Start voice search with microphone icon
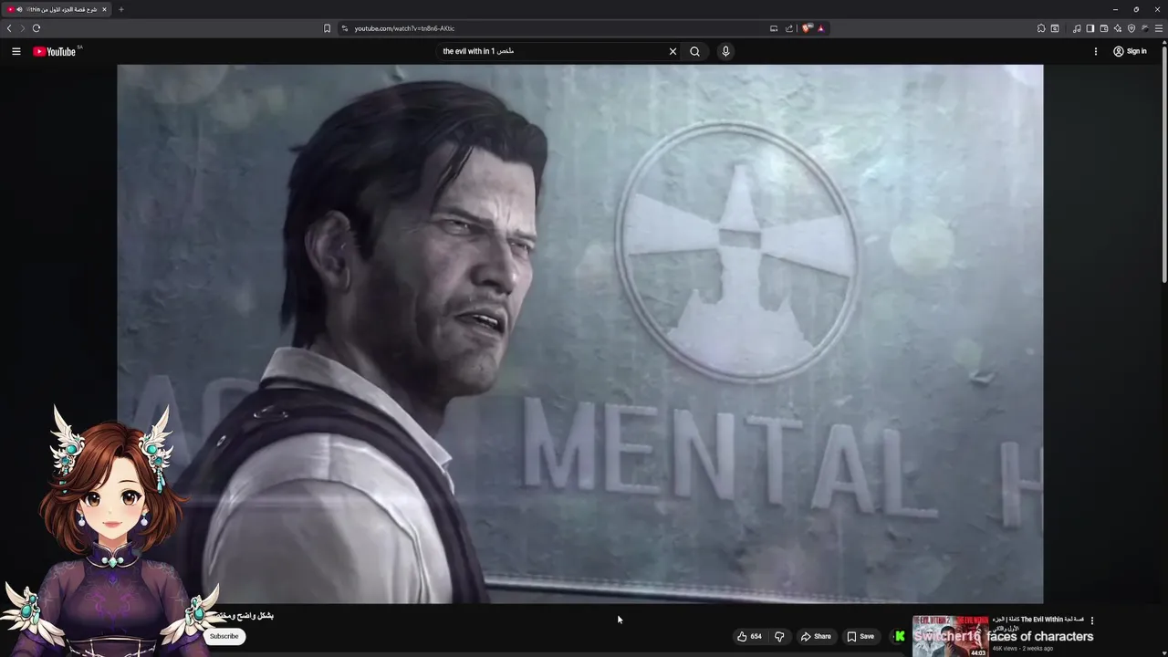Viewport: 1168px width, 657px height. pyautogui.click(x=725, y=51)
